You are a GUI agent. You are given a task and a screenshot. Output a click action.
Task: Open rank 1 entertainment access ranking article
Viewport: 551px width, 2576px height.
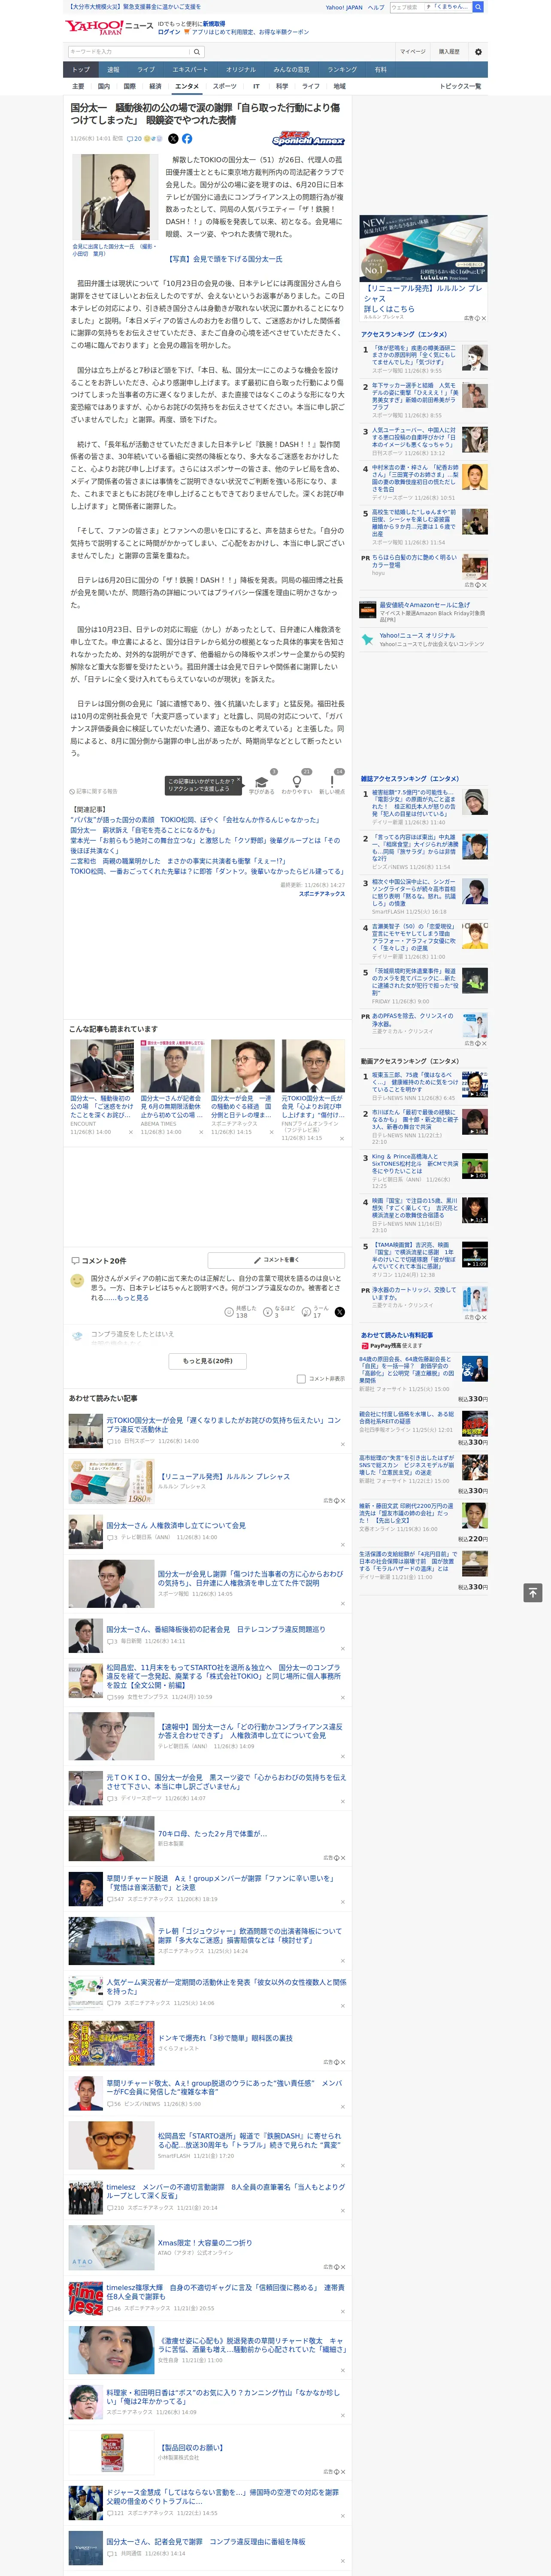coord(424,359)
